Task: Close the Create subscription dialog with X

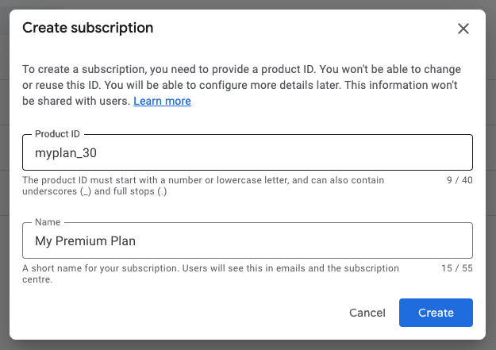Action: tap(463, 29)
